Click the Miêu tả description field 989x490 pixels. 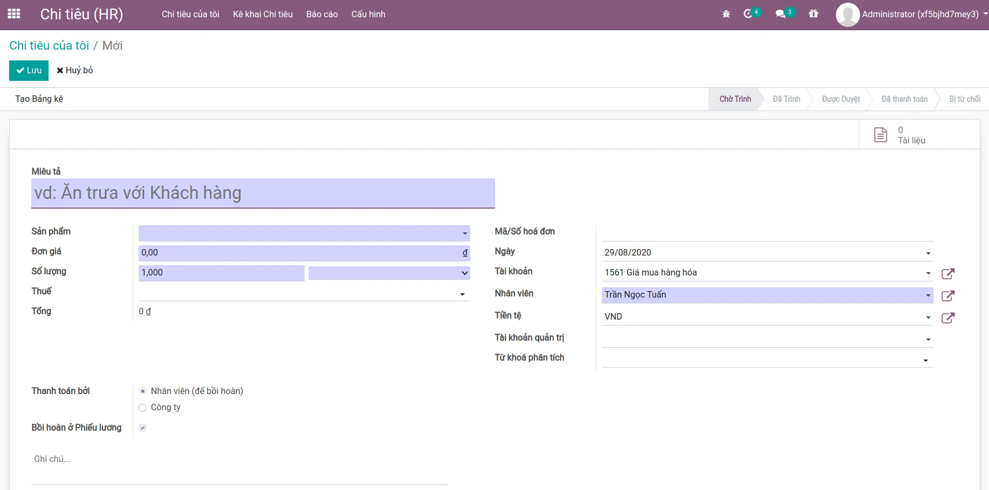263,193
